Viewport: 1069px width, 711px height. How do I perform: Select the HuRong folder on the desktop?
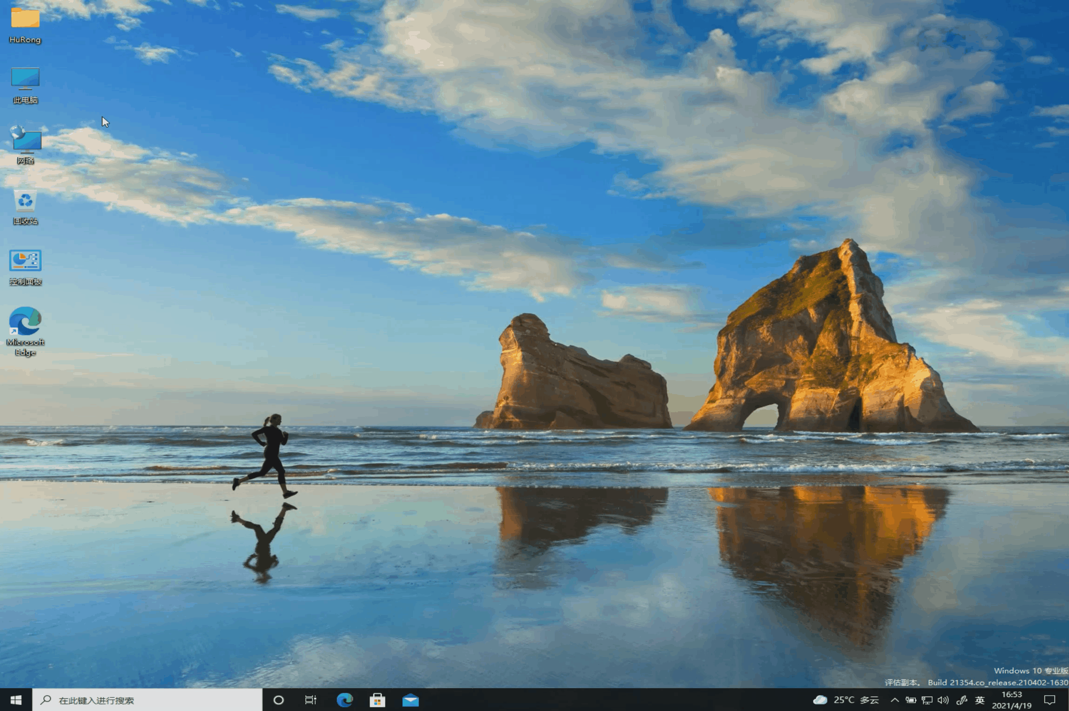25,25
